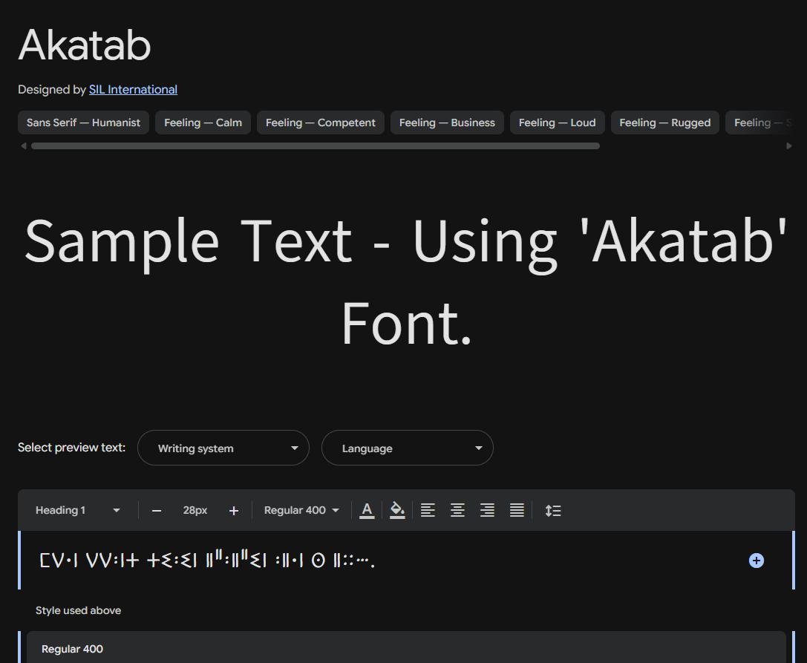The width and height of the screenshot is (807, 663).
Task: Click the 'Style used above' label
Action: [78, 610]
